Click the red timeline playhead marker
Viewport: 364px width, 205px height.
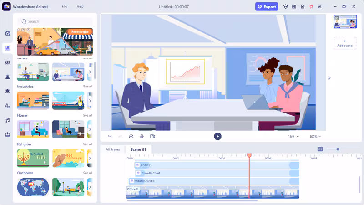click(249, 155)
